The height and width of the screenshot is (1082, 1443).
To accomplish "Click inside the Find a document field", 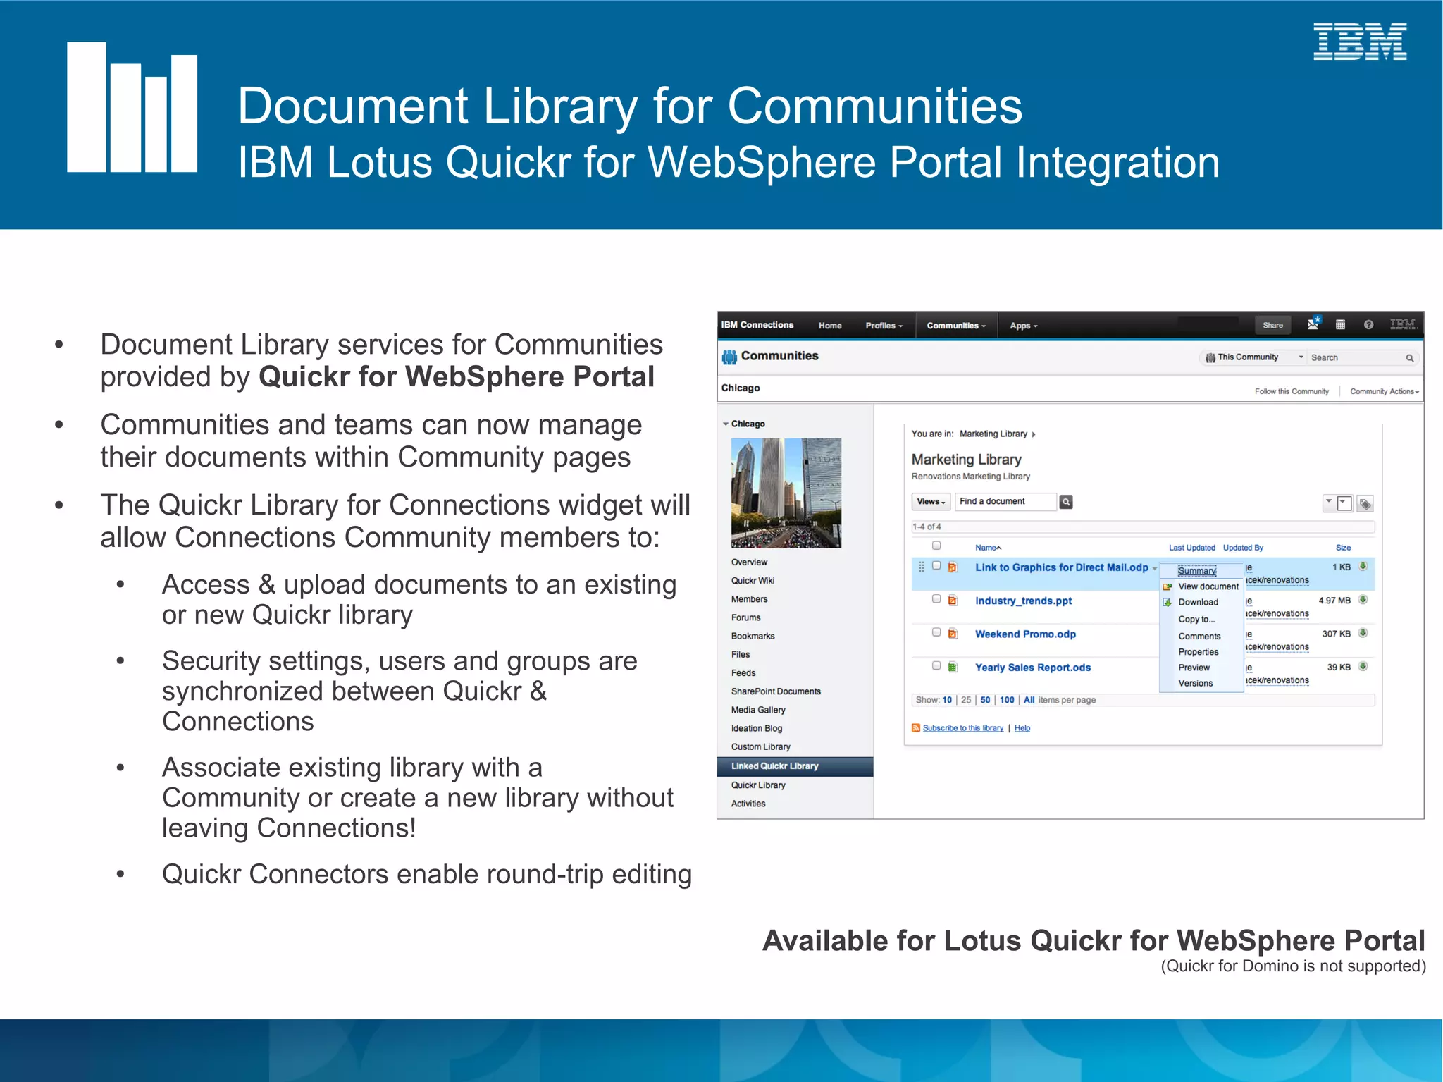I will pyautogui.click(x=1005, y=501).
